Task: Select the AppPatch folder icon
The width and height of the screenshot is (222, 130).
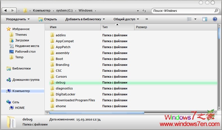Action: [52, 47]
